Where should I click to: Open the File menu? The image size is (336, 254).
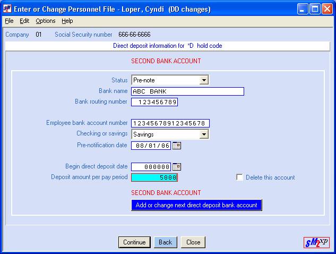9,21
